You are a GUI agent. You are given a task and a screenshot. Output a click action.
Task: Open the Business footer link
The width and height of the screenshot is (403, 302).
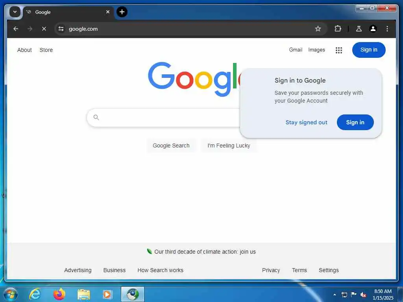coord(115,270)
